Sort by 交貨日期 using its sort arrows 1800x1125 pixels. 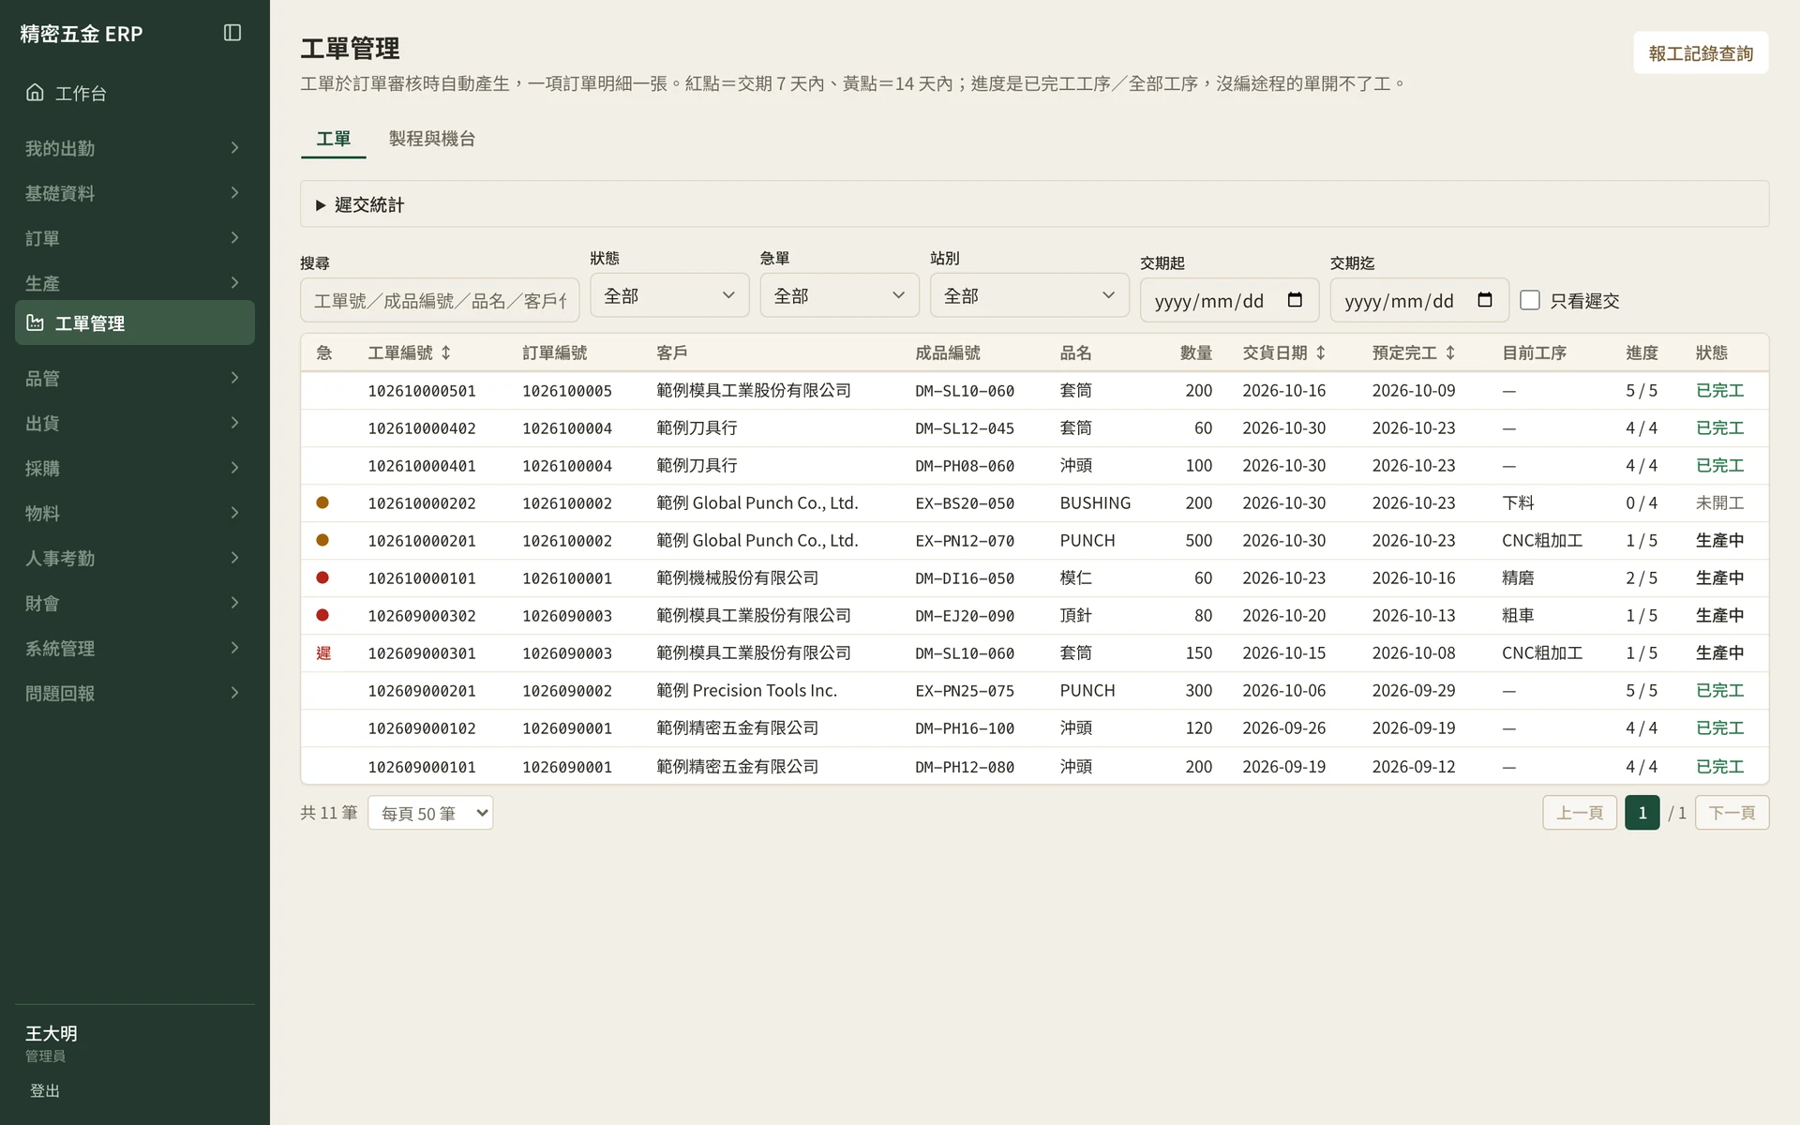coord(1320,352)
